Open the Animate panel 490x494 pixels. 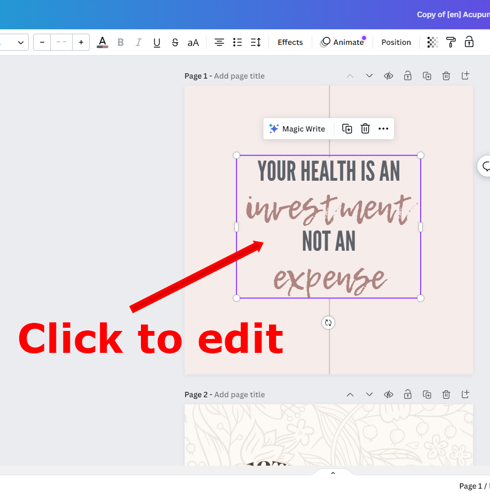pos(342,42)
